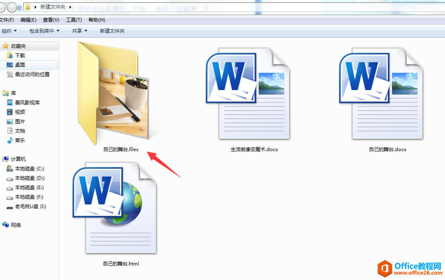Open the recent pages dropdown beside navigation arrows
Viewport: 445px width, 280px height.
[20, 8]
